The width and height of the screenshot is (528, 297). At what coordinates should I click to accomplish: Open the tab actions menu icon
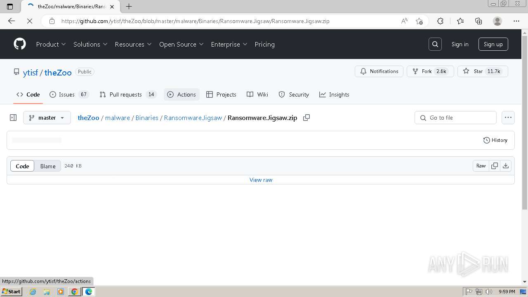pyautogui.click(x=10, y=6)
